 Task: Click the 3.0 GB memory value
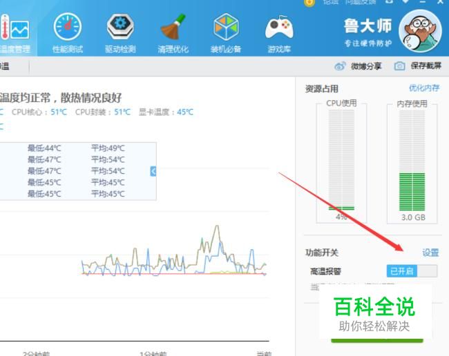(413, 217)
